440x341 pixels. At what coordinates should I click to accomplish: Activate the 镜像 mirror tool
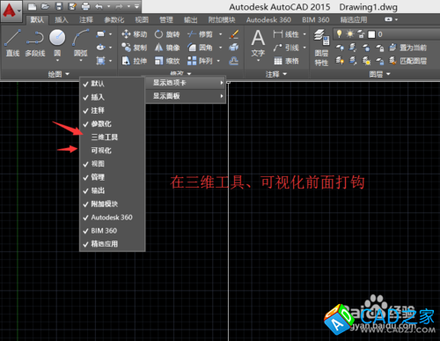pos(167,48)
